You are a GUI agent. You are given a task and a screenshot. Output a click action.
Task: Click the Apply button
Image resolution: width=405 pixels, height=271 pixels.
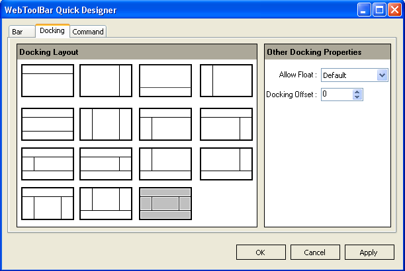(369, 252)
